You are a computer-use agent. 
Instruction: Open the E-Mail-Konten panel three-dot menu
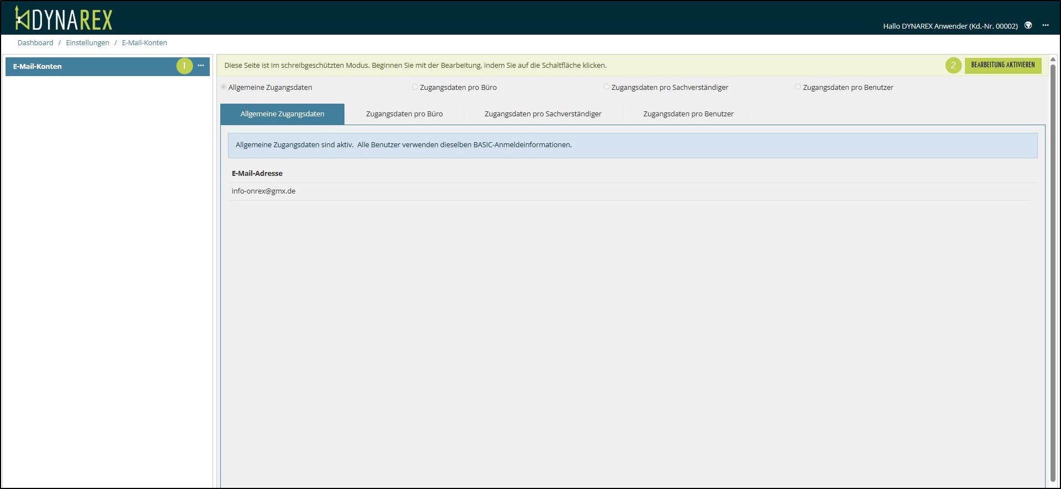201,66
